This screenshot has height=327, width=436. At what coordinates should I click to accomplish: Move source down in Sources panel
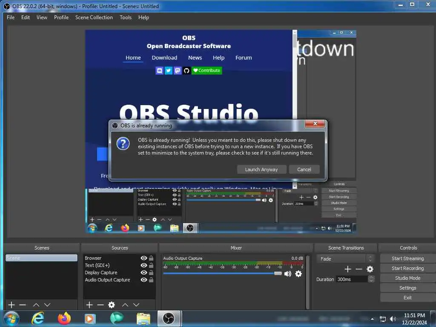(136, 305)
